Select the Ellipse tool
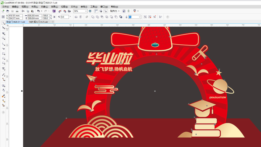Image resolution: width=261 pixels, height=147 pixels. [3, 58]
